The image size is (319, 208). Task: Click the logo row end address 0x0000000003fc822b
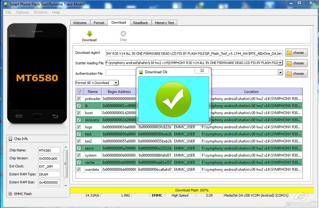(x=155, y=127)
